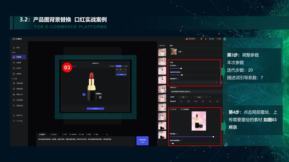Open the last lipstick thumbnail in 创作记录
Viewport: 289px width, 162px height.
click(162, 135)
